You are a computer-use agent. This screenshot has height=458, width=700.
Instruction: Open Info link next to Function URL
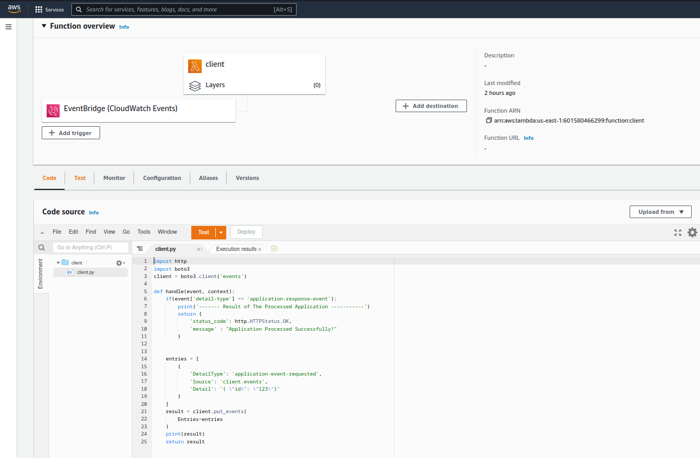pyautogui.click(x=529, y=138)
